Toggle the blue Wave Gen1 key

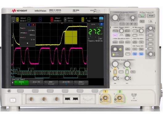click(135, 54)
